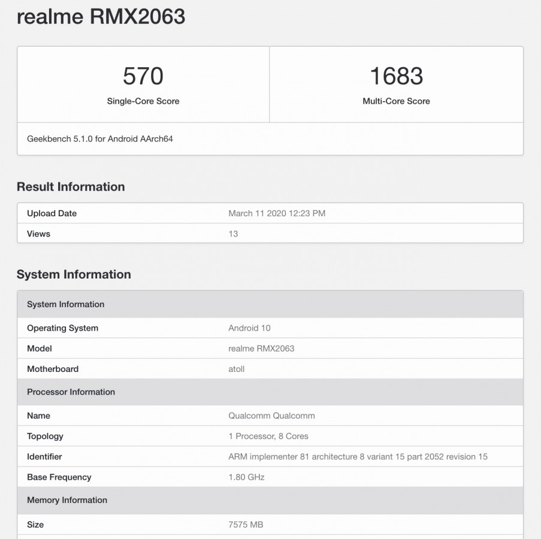Select the atoll motherboard value
This screenshot has width=541, height=539.
pyautogui.click(x=236, y=369)
